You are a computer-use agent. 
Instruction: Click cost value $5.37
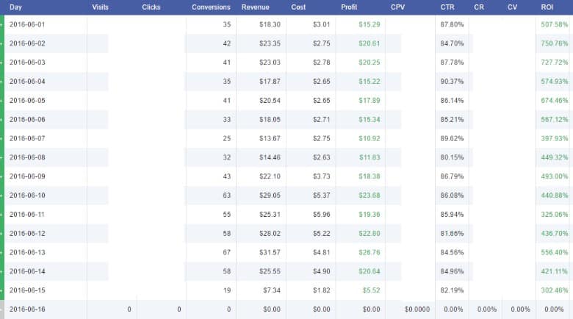[322, 196]
